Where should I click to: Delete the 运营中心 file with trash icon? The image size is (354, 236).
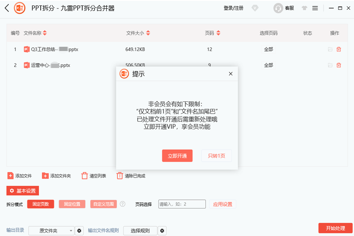339,65
